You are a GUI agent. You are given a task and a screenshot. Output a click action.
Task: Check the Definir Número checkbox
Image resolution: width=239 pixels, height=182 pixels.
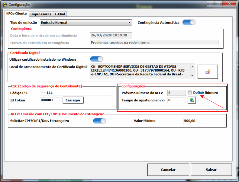pos(189,93)
